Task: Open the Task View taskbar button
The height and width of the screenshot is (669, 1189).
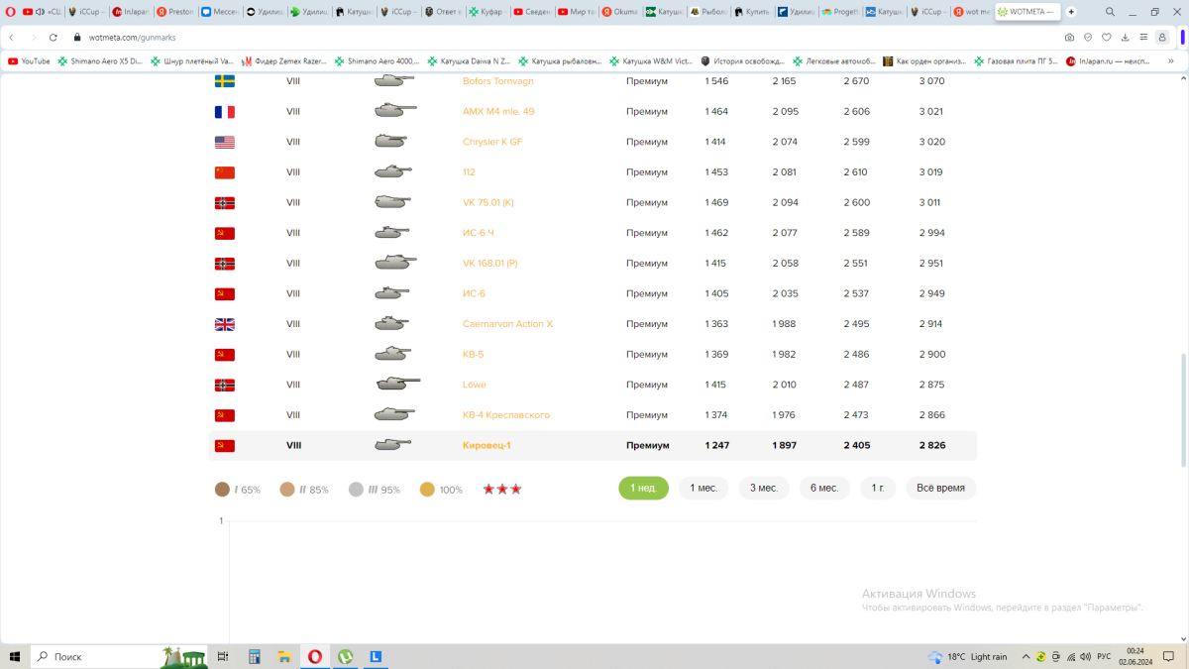Action: (x=223, y=656)
